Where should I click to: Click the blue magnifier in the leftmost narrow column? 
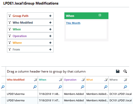click(x=3, y=87)
